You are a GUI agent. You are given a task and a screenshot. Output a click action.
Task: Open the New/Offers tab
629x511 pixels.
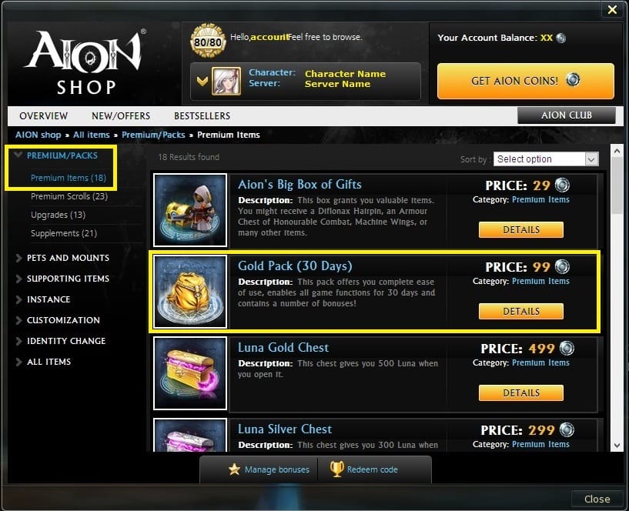point(121,116)
